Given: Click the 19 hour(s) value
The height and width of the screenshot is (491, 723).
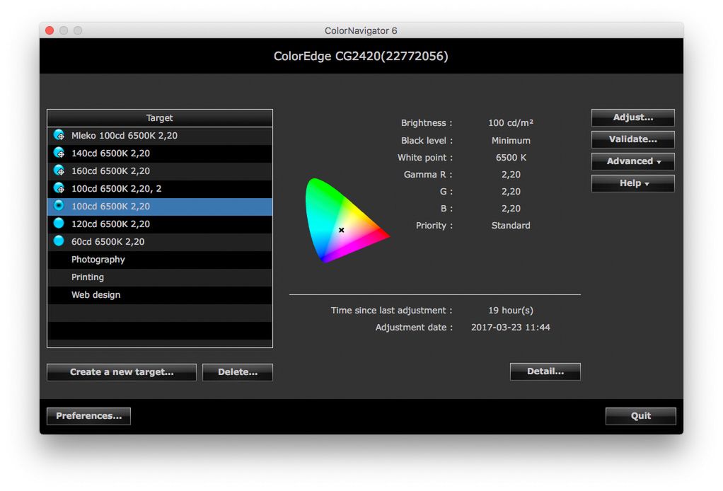Looking at the screenshot, I should pyautogui.click(x=511, y=311).
